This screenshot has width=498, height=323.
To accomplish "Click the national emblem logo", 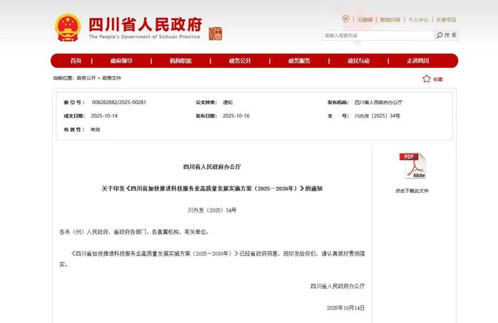I will pos(68,28).
